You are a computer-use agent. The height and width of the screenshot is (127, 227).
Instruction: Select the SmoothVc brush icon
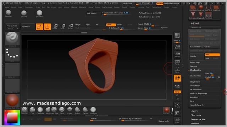pos(39,13)
